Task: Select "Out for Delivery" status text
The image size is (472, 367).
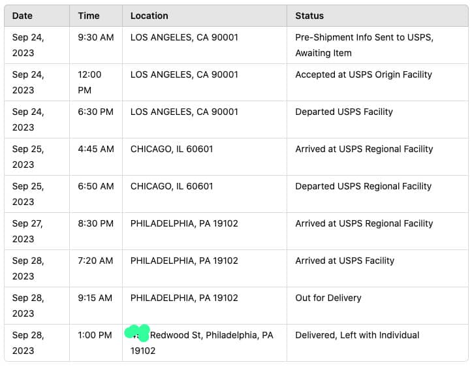Action: (x=328, y=298)
